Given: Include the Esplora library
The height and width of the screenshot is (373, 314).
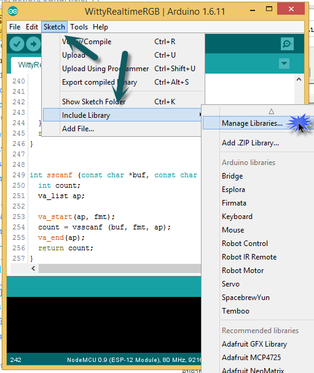Looking at the screenshot, I should pos(258,190).
